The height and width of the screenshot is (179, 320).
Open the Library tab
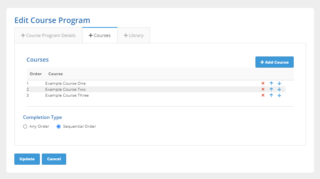133,35
